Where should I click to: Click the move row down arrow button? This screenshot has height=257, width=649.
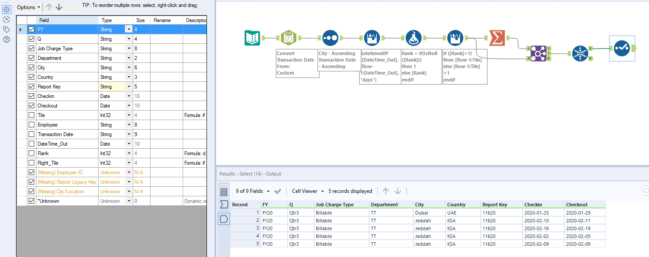(59, 7)
